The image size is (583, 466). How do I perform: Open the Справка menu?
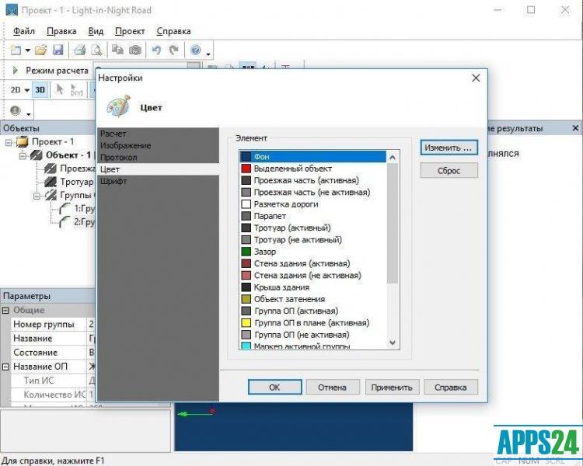pyautogui.click(x=173, y=31)
